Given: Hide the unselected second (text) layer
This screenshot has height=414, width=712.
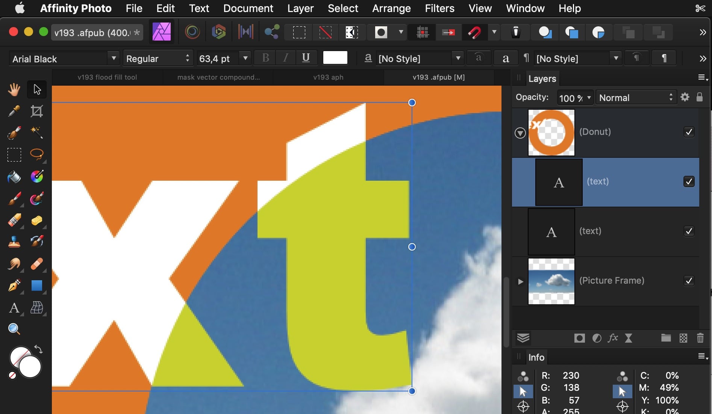Looking at the screenshot, I should pyautogui.click(x=689, y=231).
